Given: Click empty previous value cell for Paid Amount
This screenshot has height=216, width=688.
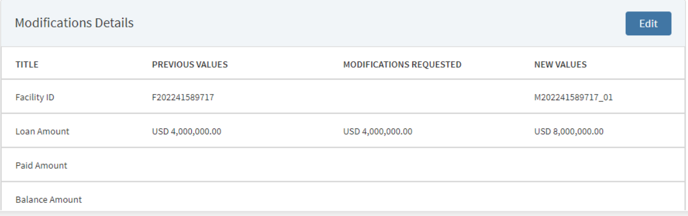Looking at the screenshot, I should [x=240, y=165].
